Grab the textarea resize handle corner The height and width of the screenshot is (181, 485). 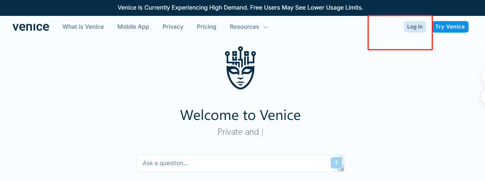[x=342, y=169]
